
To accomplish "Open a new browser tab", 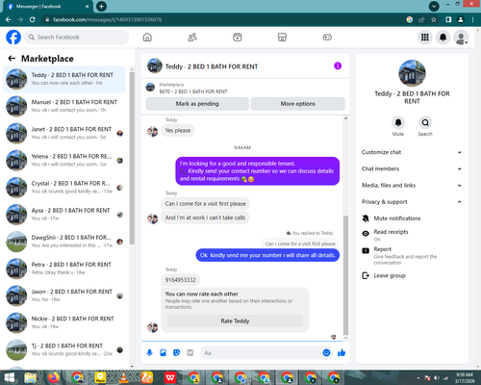I will (101, 6).
